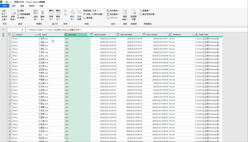
Task: Open the Folder Path column filter dropdown
Action: pyautogui.click(x=221, y=35)
